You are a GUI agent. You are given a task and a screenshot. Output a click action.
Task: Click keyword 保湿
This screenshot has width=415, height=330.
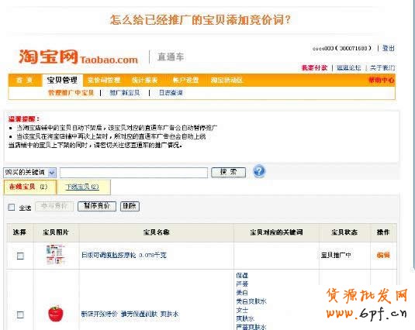(242, 276)
